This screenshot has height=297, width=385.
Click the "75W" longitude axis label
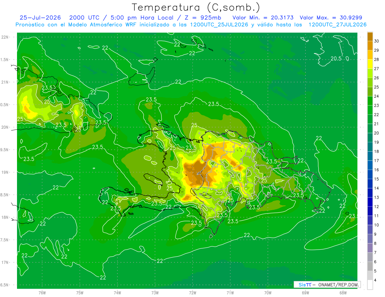[x=80, y=293]
